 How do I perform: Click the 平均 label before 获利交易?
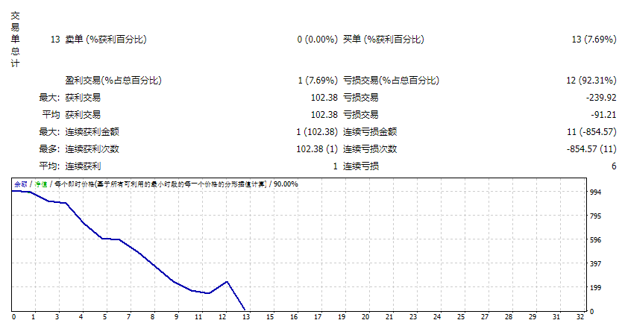click(x=51, y=115)
